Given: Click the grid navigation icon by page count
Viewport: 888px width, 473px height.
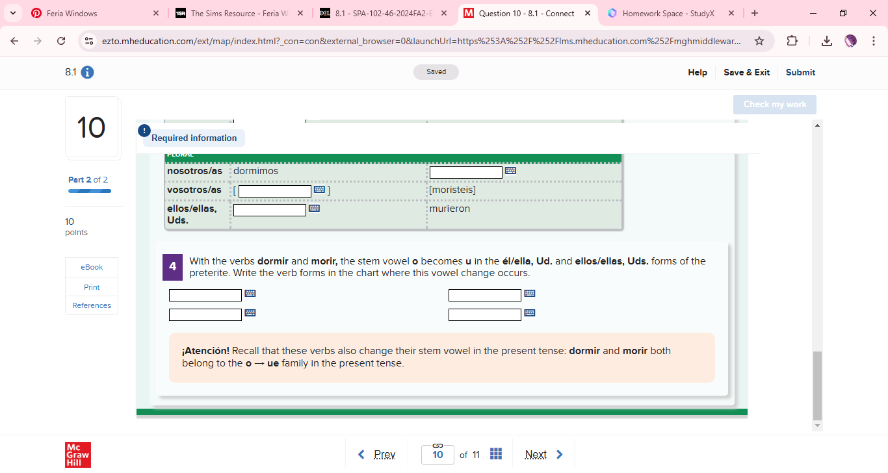Looking at the screenshot, I should [x=495, y=454].
